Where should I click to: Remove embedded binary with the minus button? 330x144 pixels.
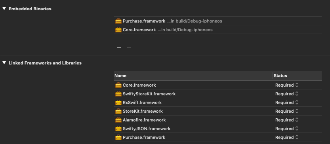[129, 48]
